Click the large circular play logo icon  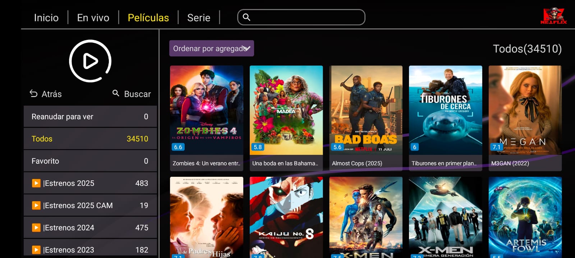click(90, 61)
